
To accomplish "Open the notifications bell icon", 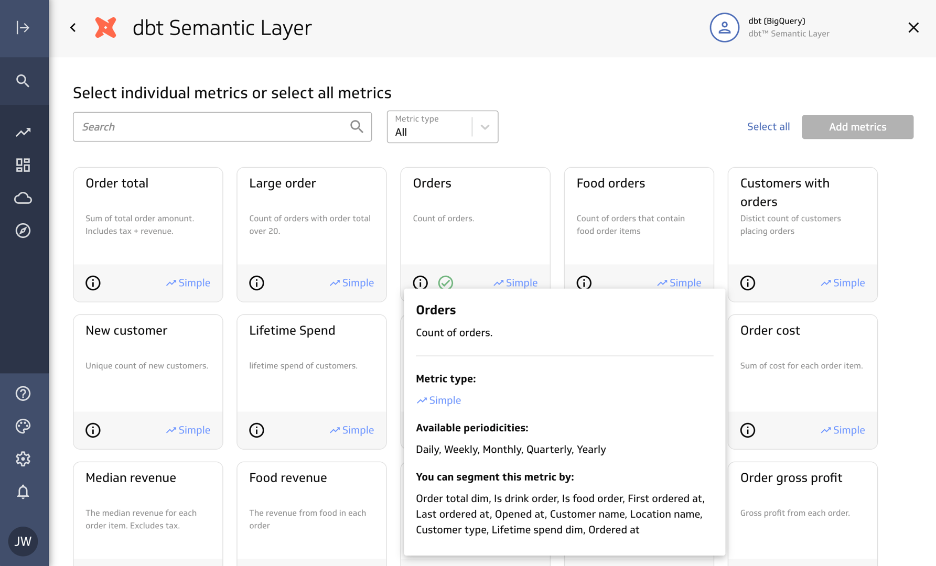I will pyautogui.click(x=23, y=492).
